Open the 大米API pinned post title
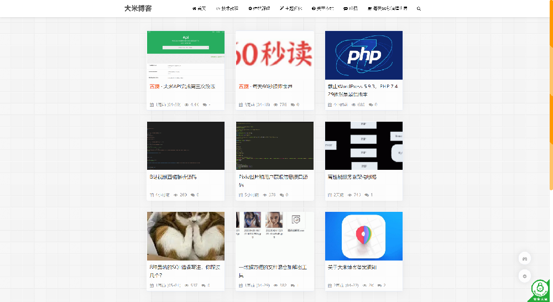This screenshot has height=302, width=553. point(182,87)
